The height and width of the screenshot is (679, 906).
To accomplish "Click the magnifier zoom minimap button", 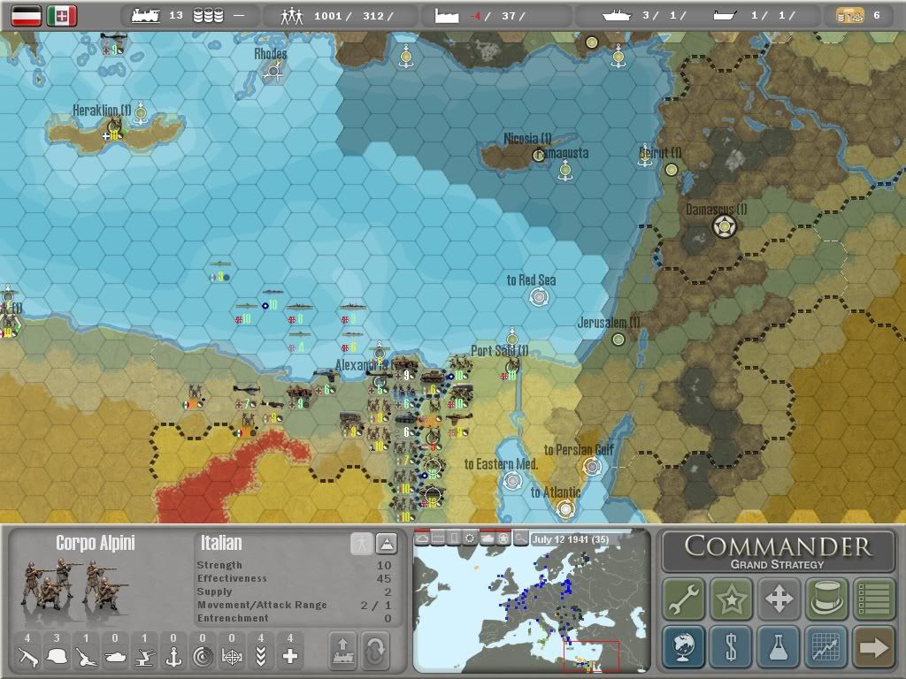I will pos(520,538).
